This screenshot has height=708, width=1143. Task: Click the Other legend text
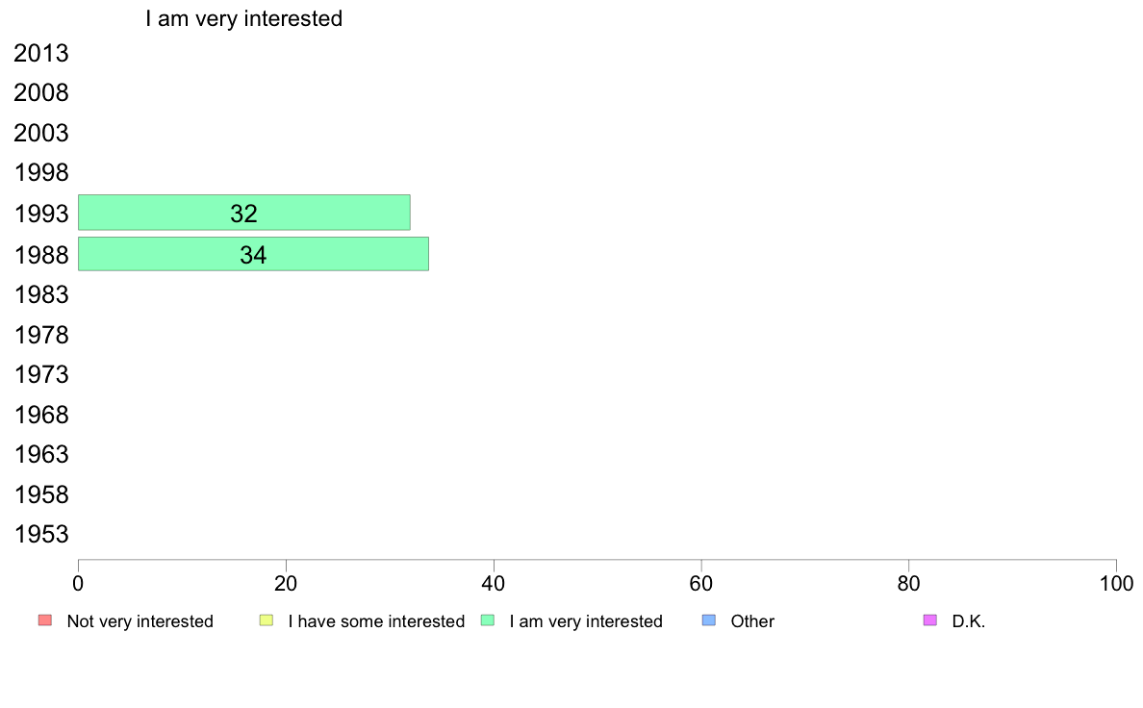click(x=752, y=621)
